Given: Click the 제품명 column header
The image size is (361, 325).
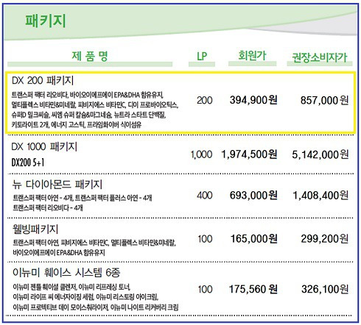Looking at the screenshot, I should (x=90, y=56).
